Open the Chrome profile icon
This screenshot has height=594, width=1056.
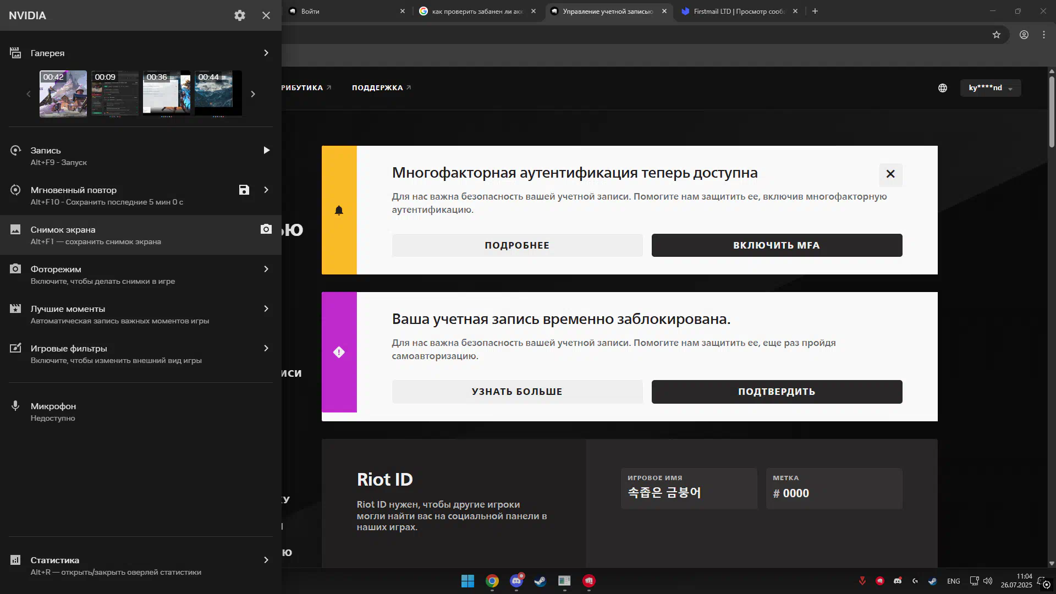click(x=1024, y=35)
